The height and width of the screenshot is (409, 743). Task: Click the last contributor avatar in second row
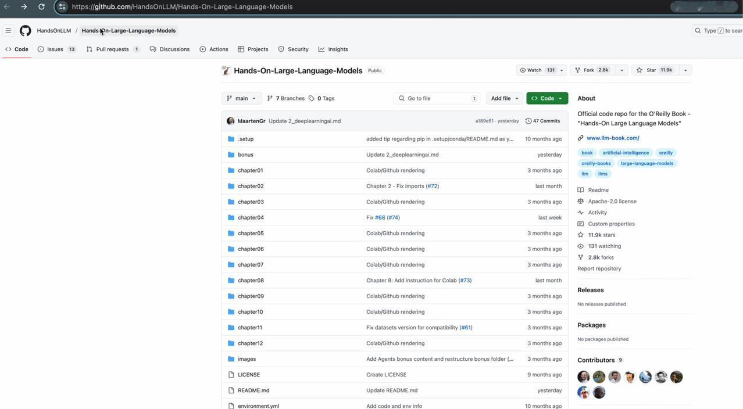point(599,392)
